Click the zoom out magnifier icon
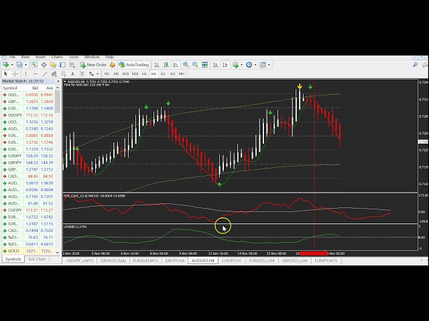Image resolution: width=429 pixels, height=321 pixels. point(195,65)
